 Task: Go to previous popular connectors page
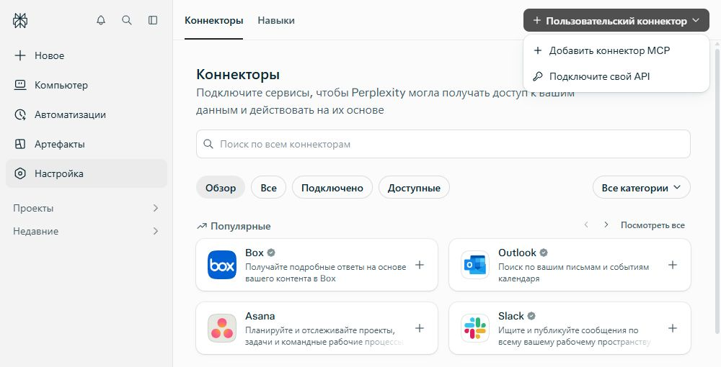tap(586, 225)
